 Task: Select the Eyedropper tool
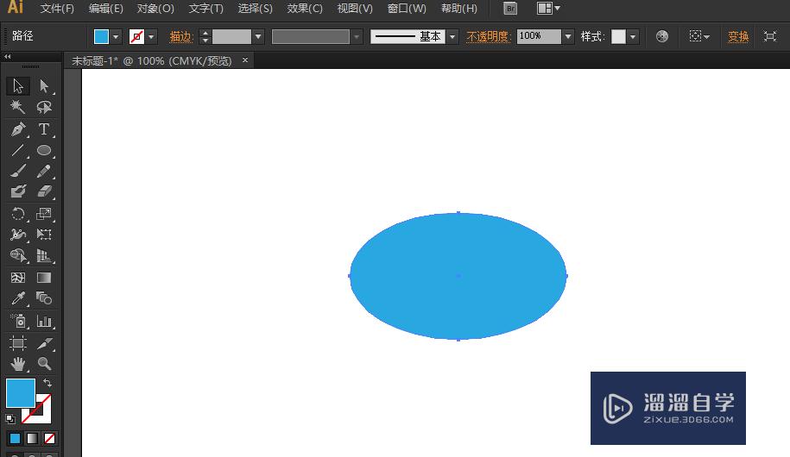tap(18, 298)
